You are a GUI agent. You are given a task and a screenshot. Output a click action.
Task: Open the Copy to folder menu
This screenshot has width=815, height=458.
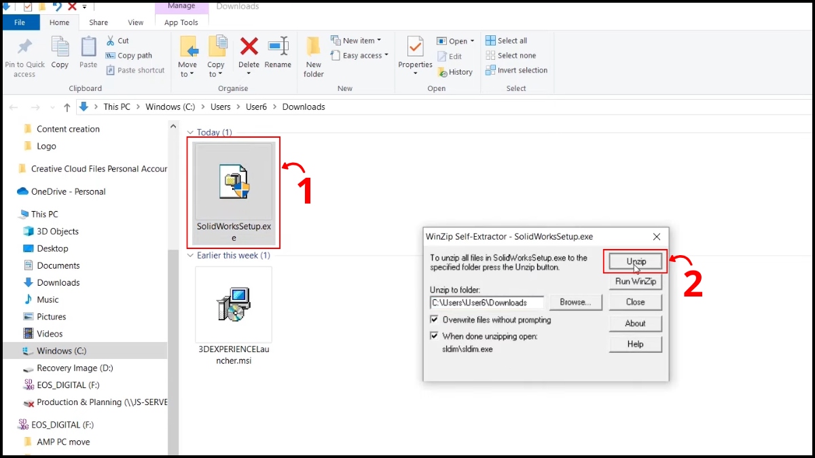(x=216, y=58)
